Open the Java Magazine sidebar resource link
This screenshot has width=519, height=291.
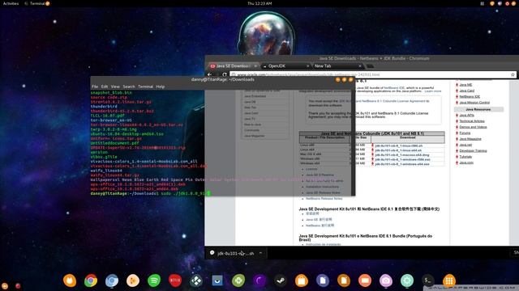470,139
